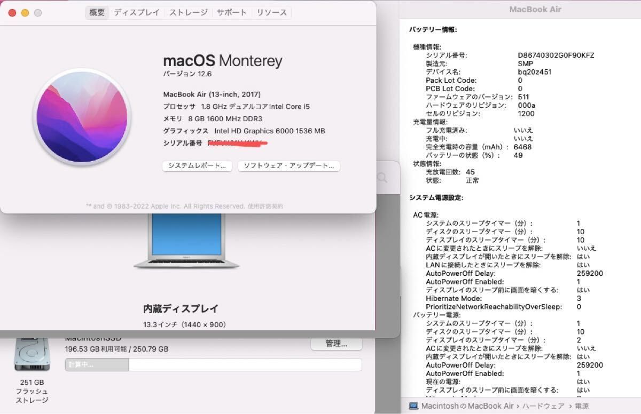
Task: Click the セルのリビジョン row
Action: pyautogui.click(x=480, y=114)
